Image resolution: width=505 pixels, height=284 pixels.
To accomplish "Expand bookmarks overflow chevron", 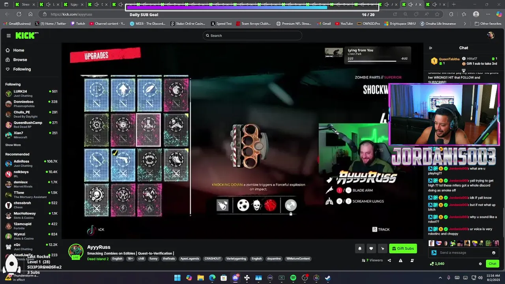I will [465, 24].
